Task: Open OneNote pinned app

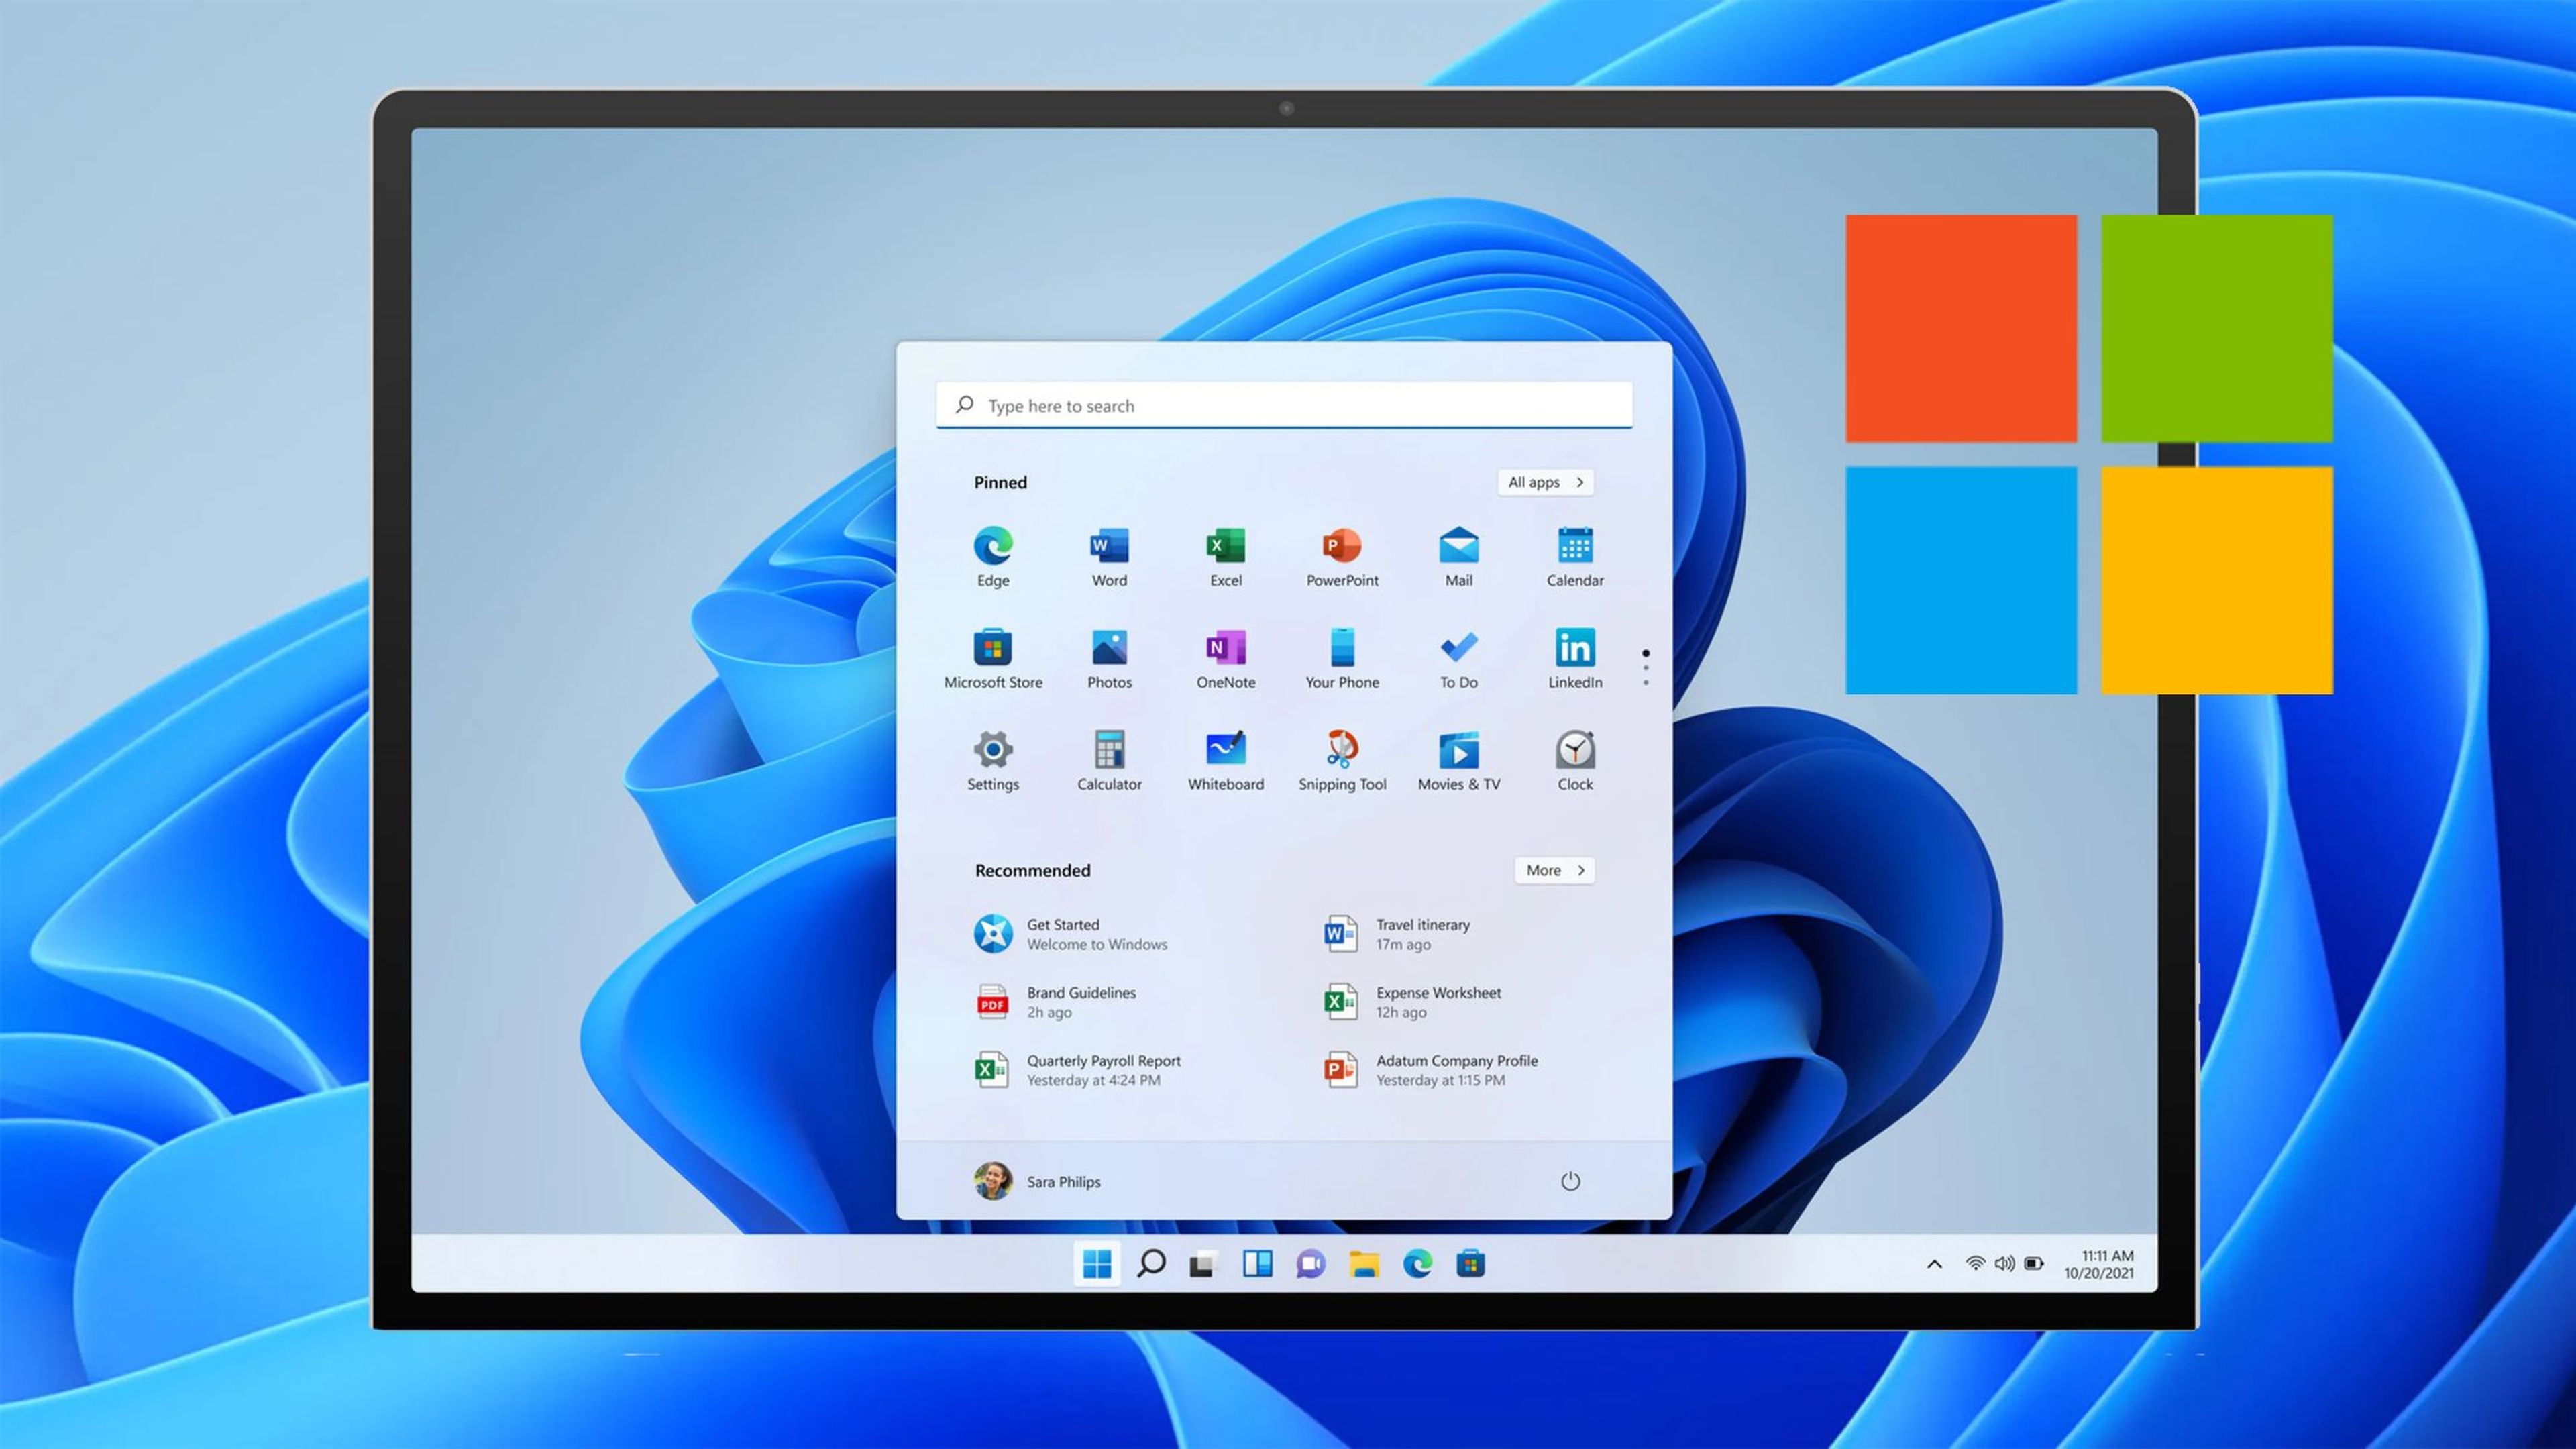Action: tap(1225, 658)
